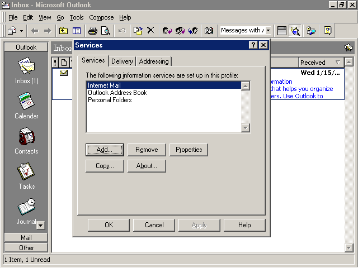Select the Services tab in dialog
The width and height of the screenshot is (358, 268).
pos(93,60)
